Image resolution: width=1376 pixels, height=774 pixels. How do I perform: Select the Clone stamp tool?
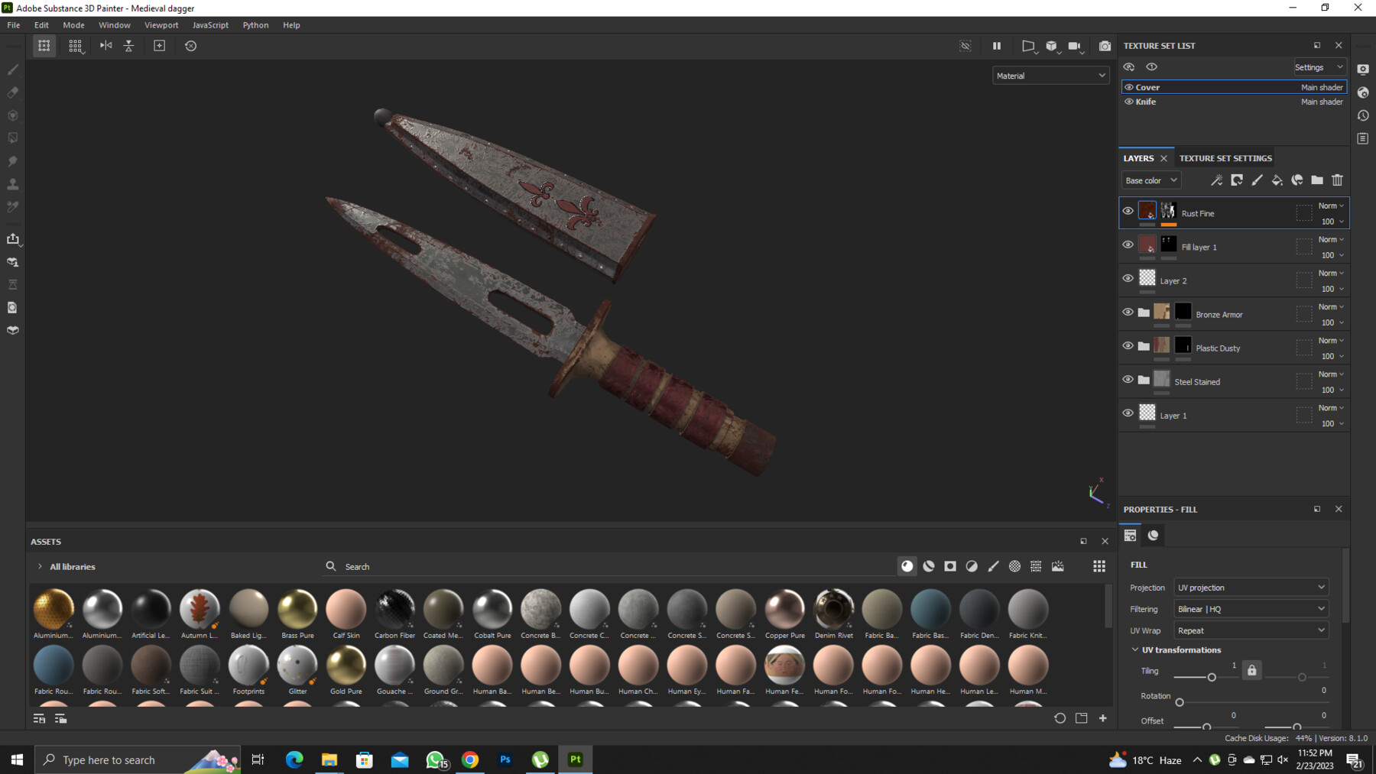(x=12, y=183)
